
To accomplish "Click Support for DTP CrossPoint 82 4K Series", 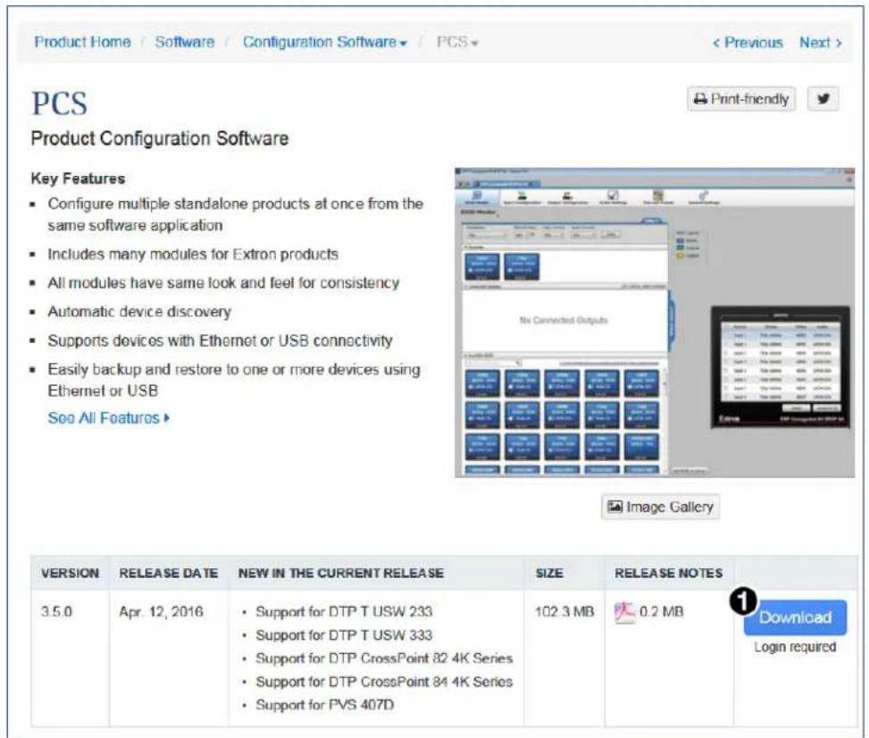I will tap(384, 658).
